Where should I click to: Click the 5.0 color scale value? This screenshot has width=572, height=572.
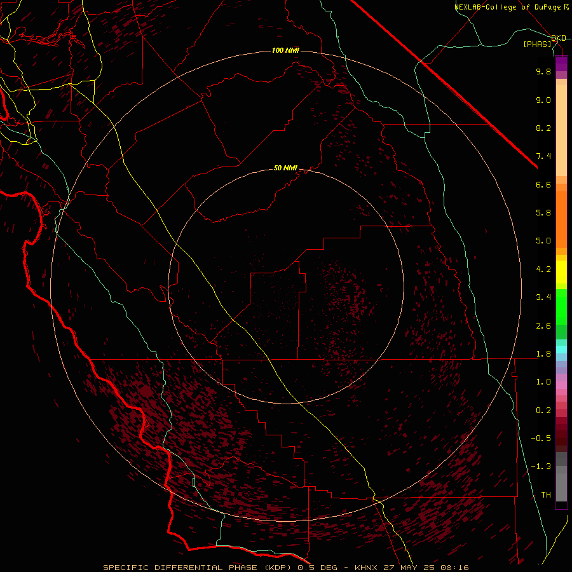coord(543,241)
